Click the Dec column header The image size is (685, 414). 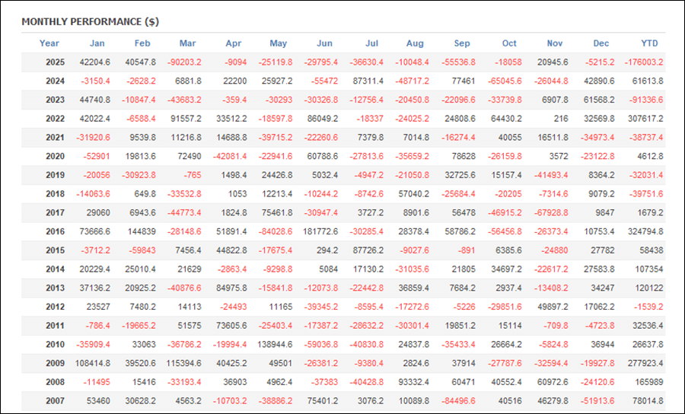point(601,43)
